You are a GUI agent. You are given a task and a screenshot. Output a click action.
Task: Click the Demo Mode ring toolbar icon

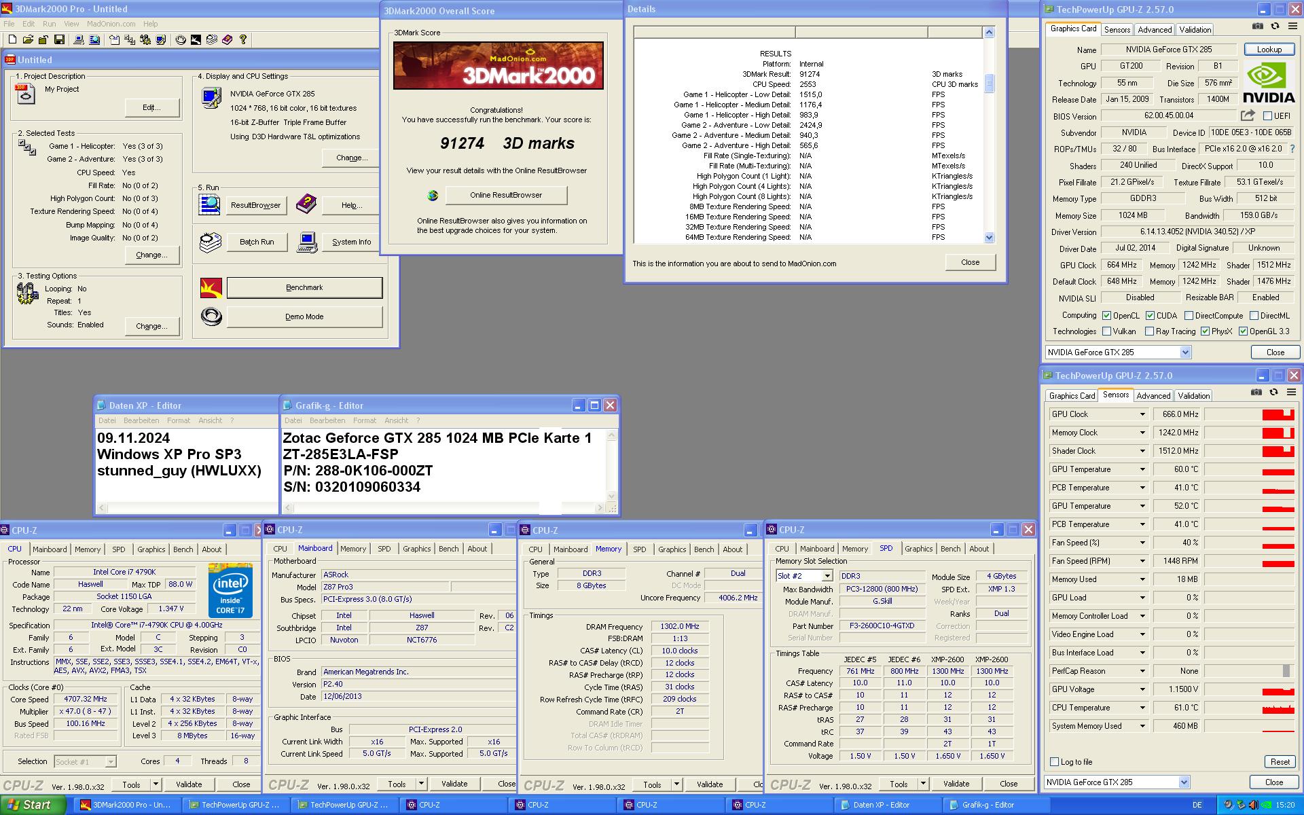click(x=181, y=40)
